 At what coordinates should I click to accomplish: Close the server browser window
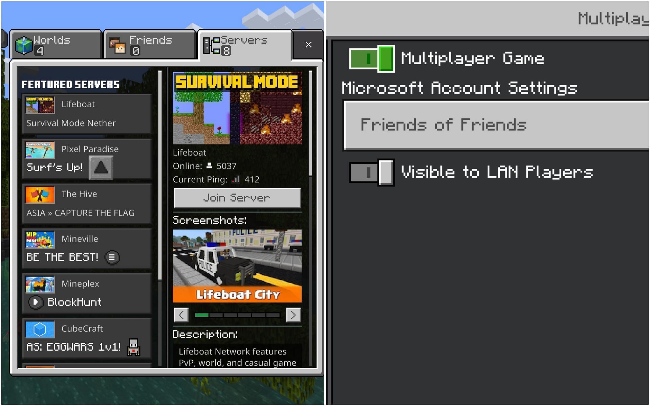(308, 44)
